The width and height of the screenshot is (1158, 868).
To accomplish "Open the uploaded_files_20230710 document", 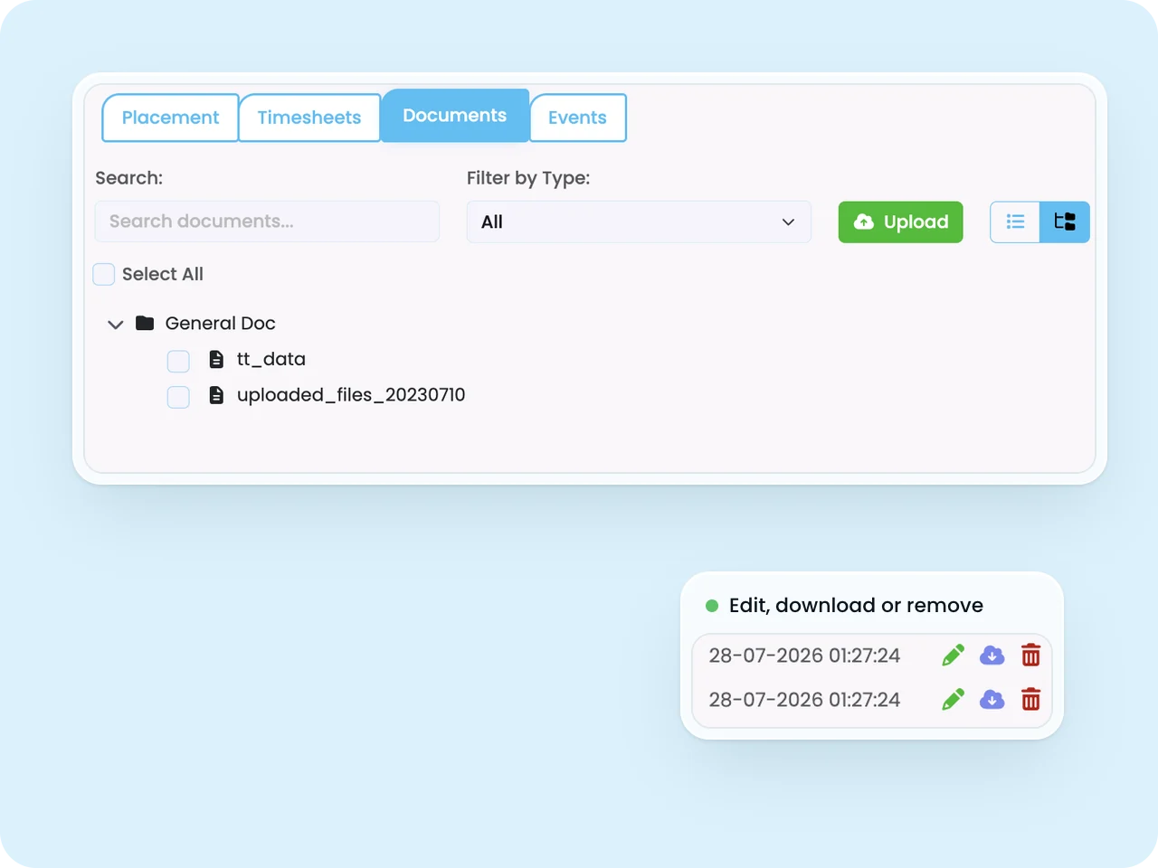I will click(351, 395).
